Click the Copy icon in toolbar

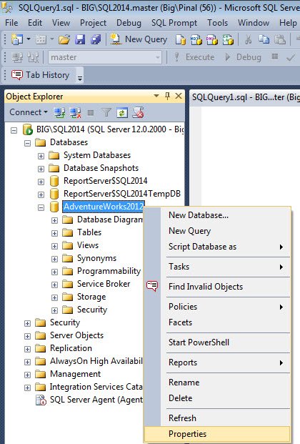click(264, 39)
